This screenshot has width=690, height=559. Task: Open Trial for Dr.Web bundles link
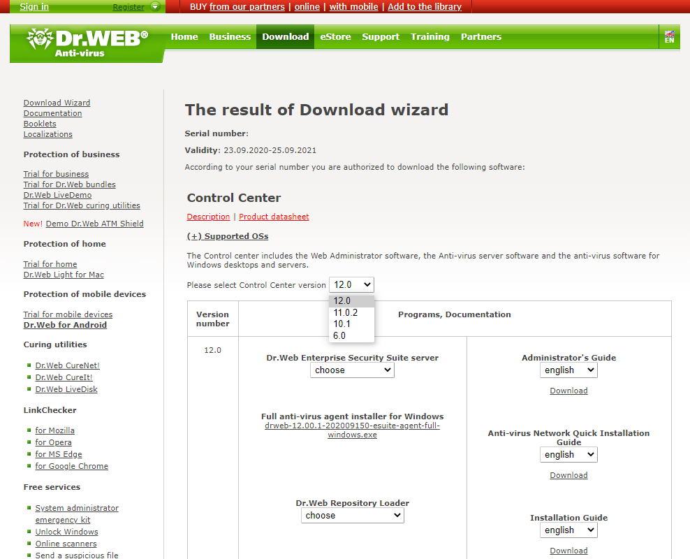pyautogui.click(x=70, y=184)
